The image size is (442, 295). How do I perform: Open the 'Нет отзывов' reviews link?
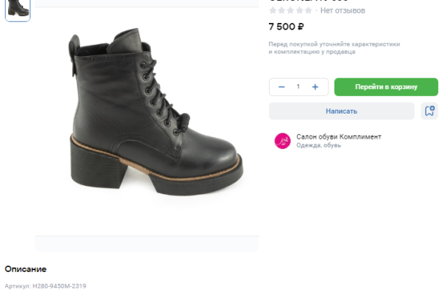[x=342, y=11]
